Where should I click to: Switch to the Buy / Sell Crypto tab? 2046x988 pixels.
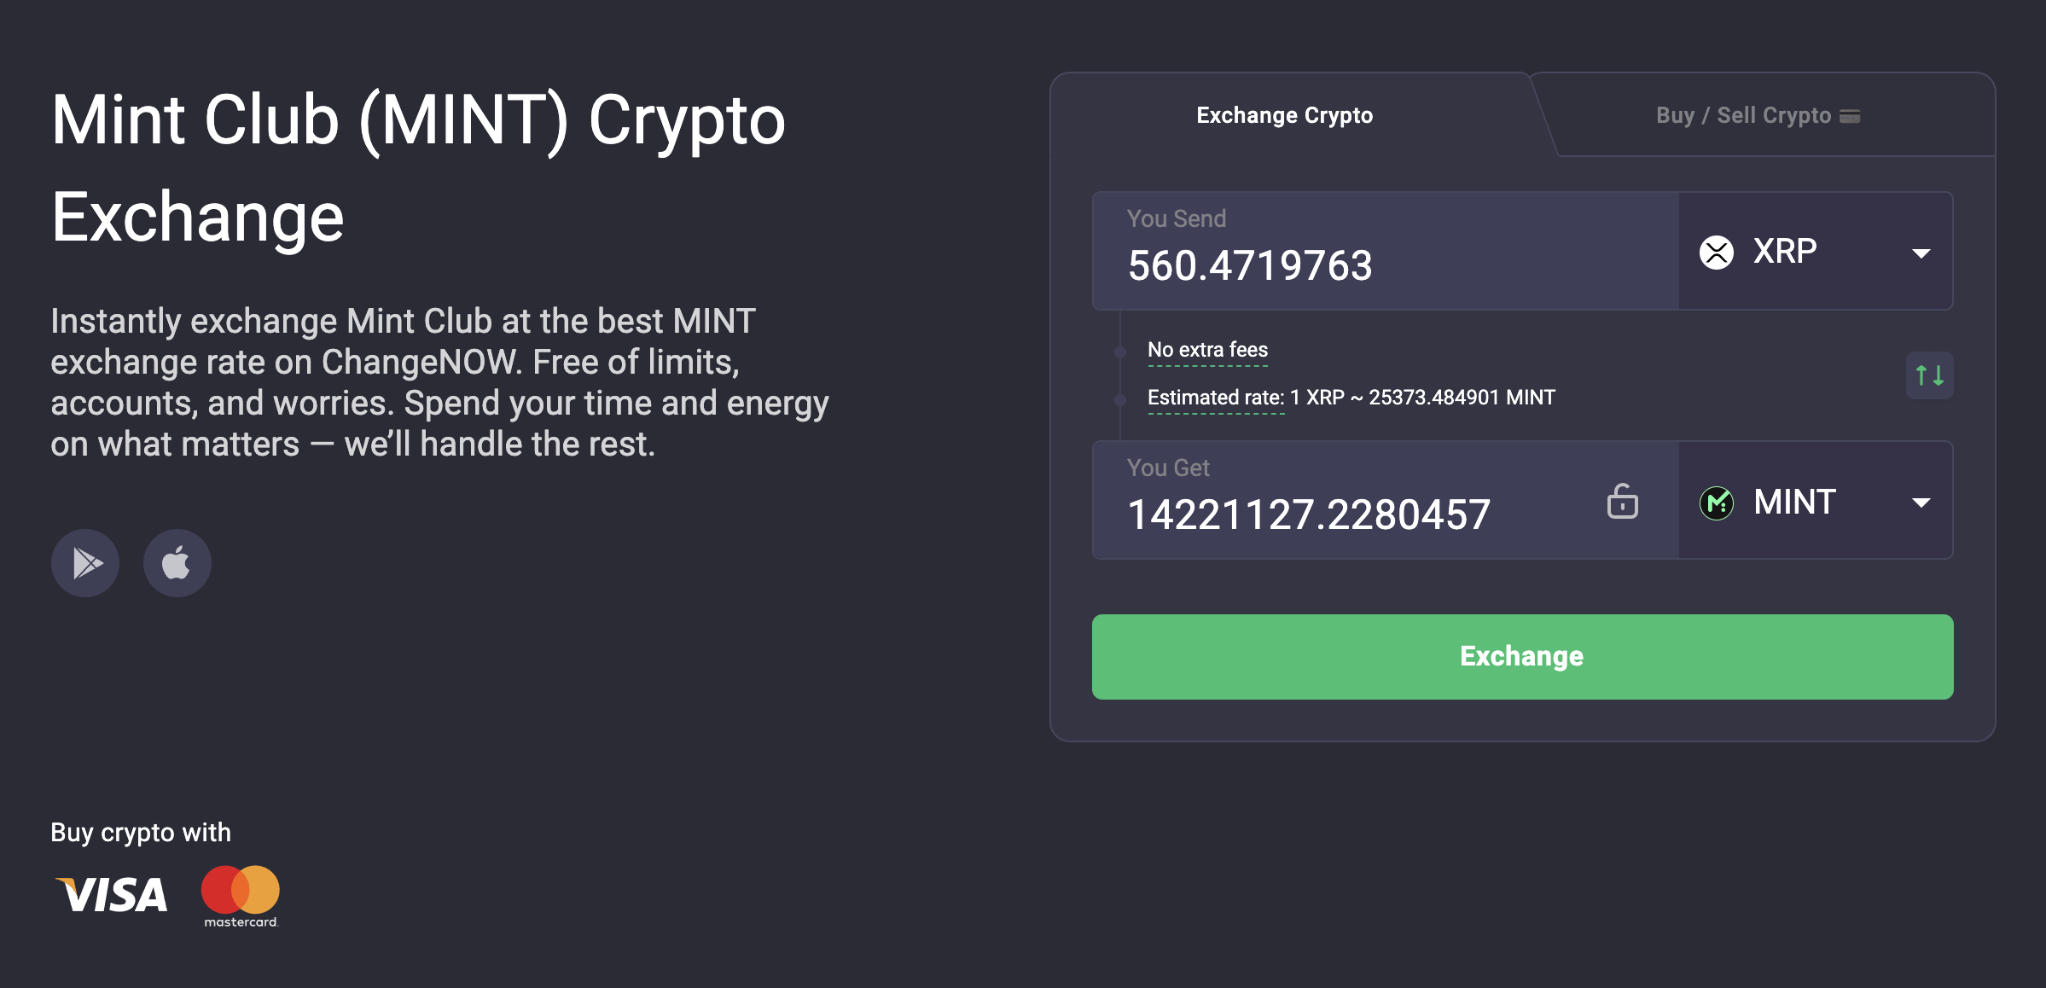click(1743, 115)
